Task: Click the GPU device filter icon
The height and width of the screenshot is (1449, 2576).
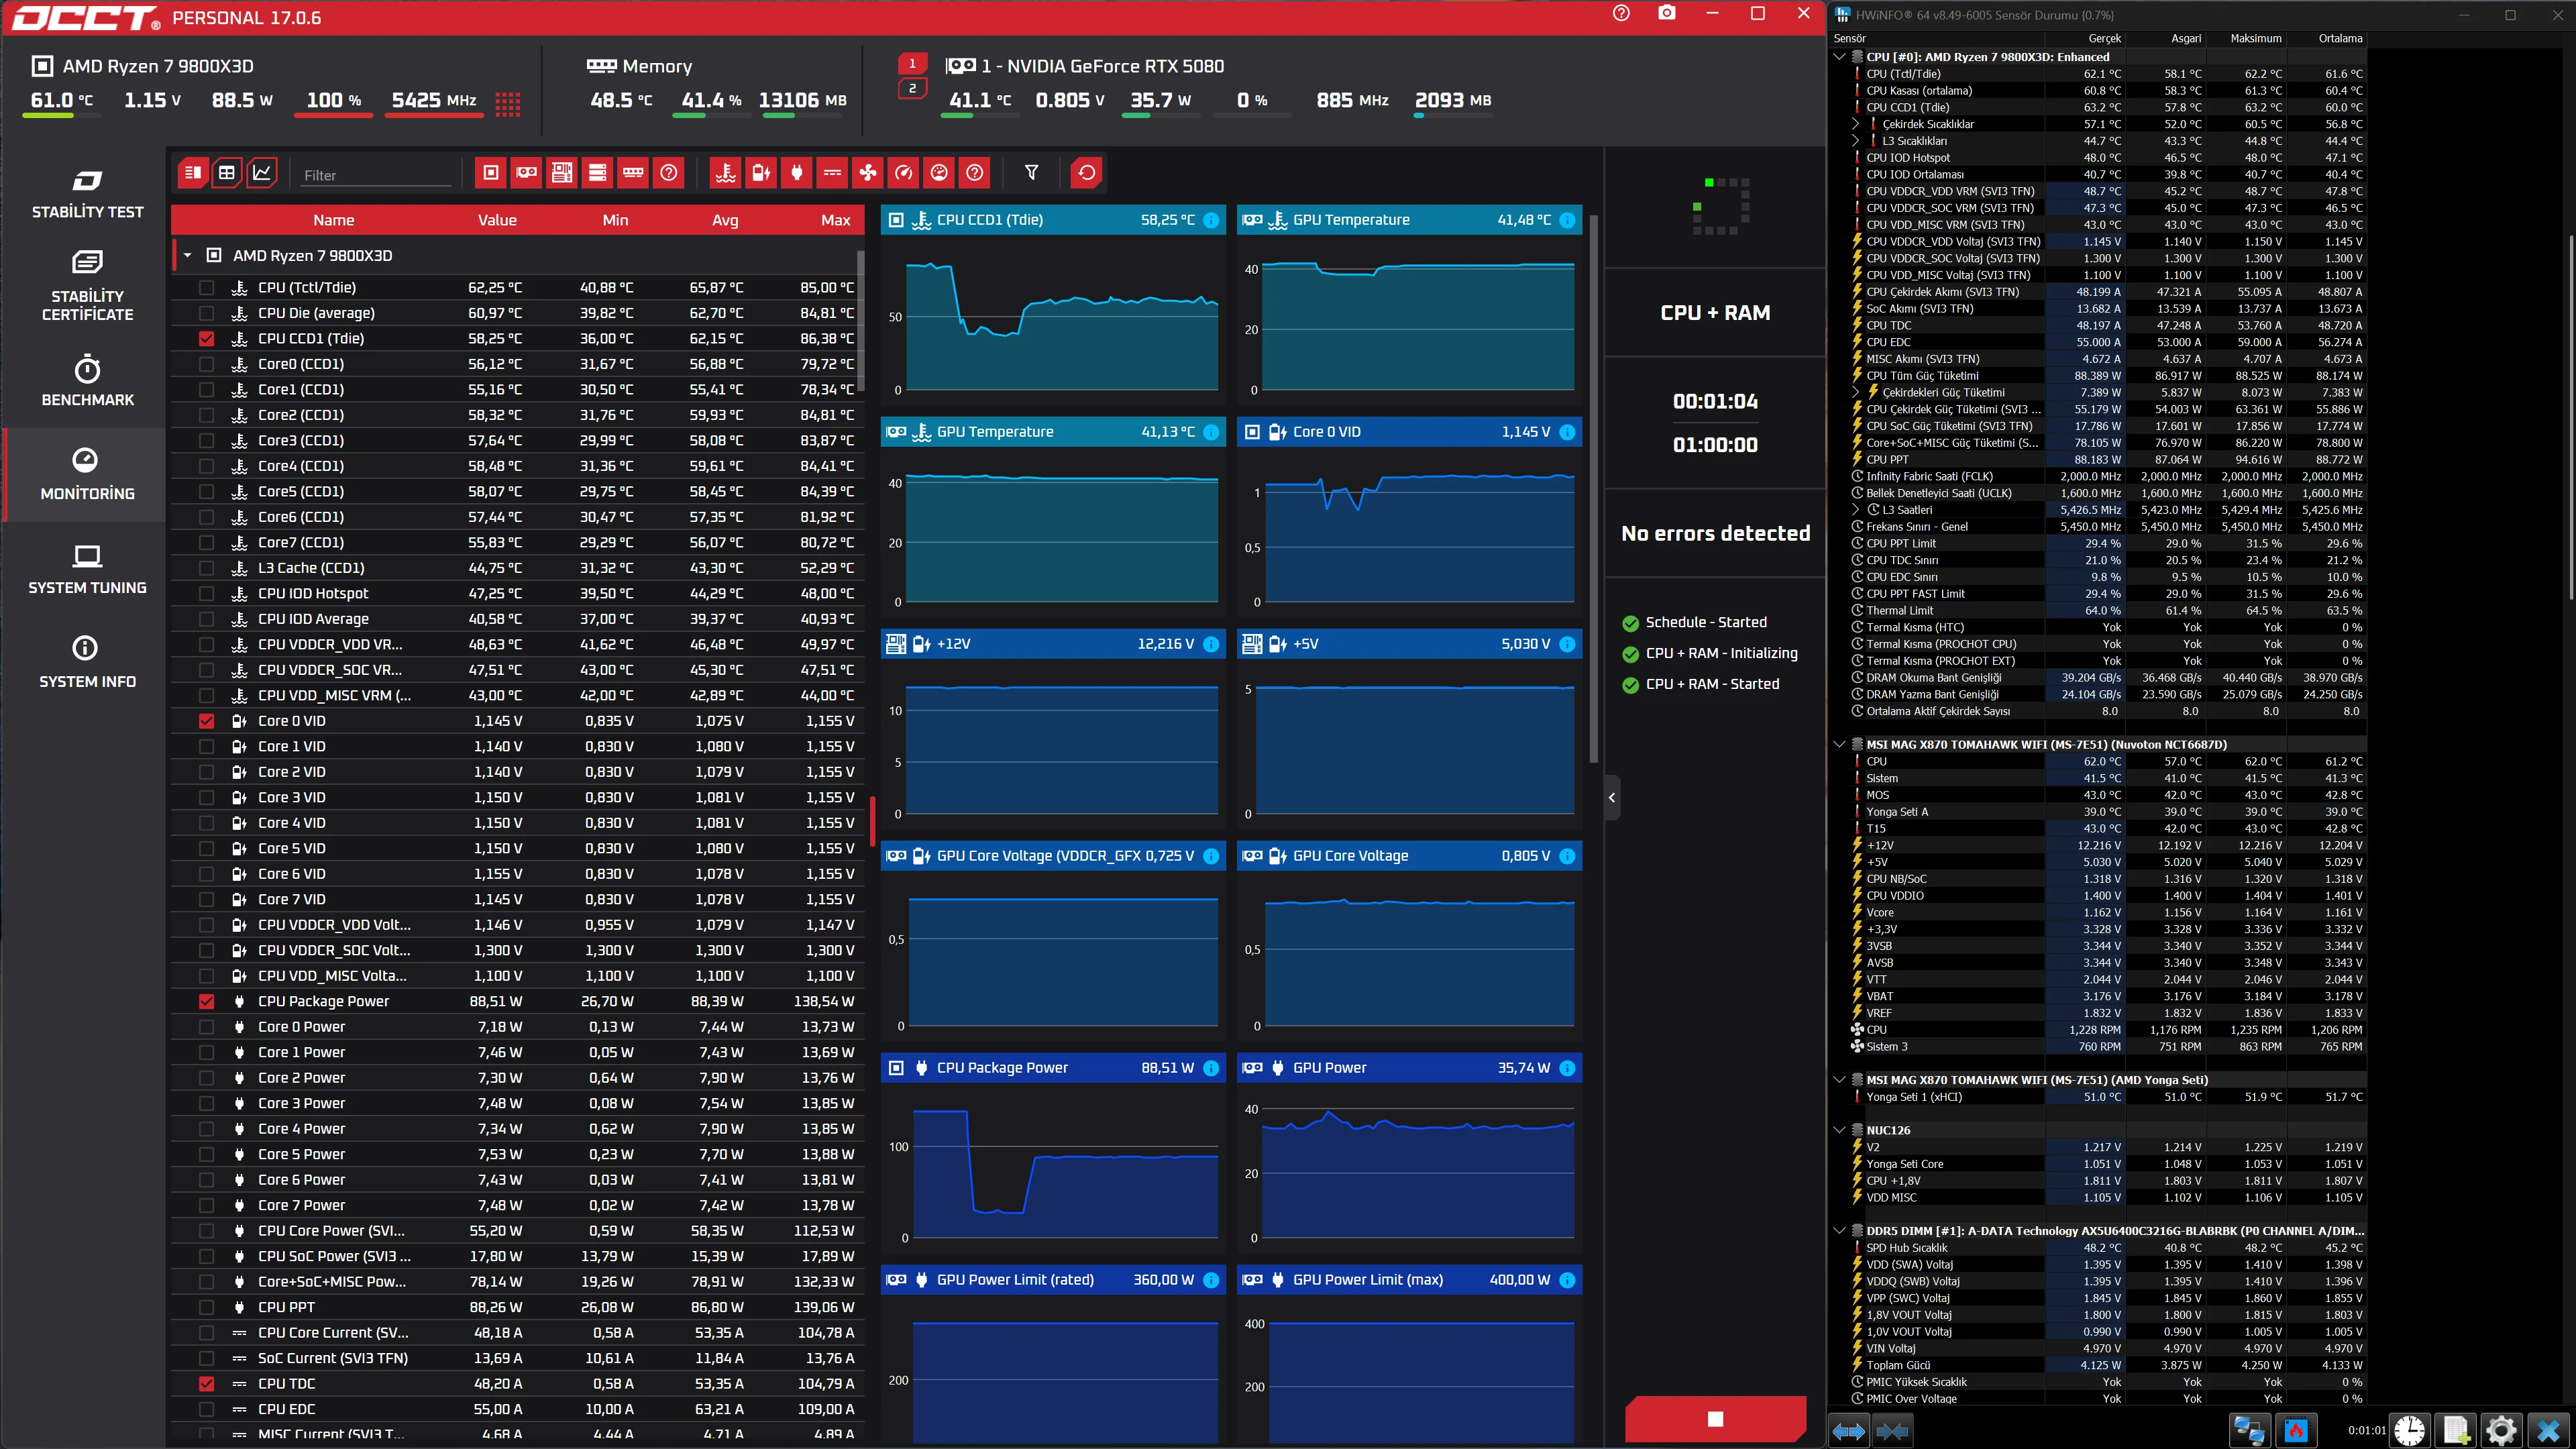Action: (x=526, y=173)
